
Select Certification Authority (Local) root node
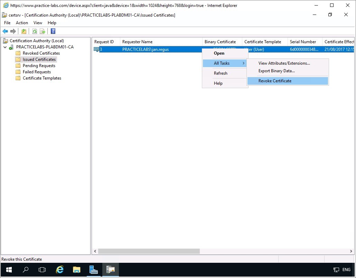pyautogui.click(x=37, y=41)
